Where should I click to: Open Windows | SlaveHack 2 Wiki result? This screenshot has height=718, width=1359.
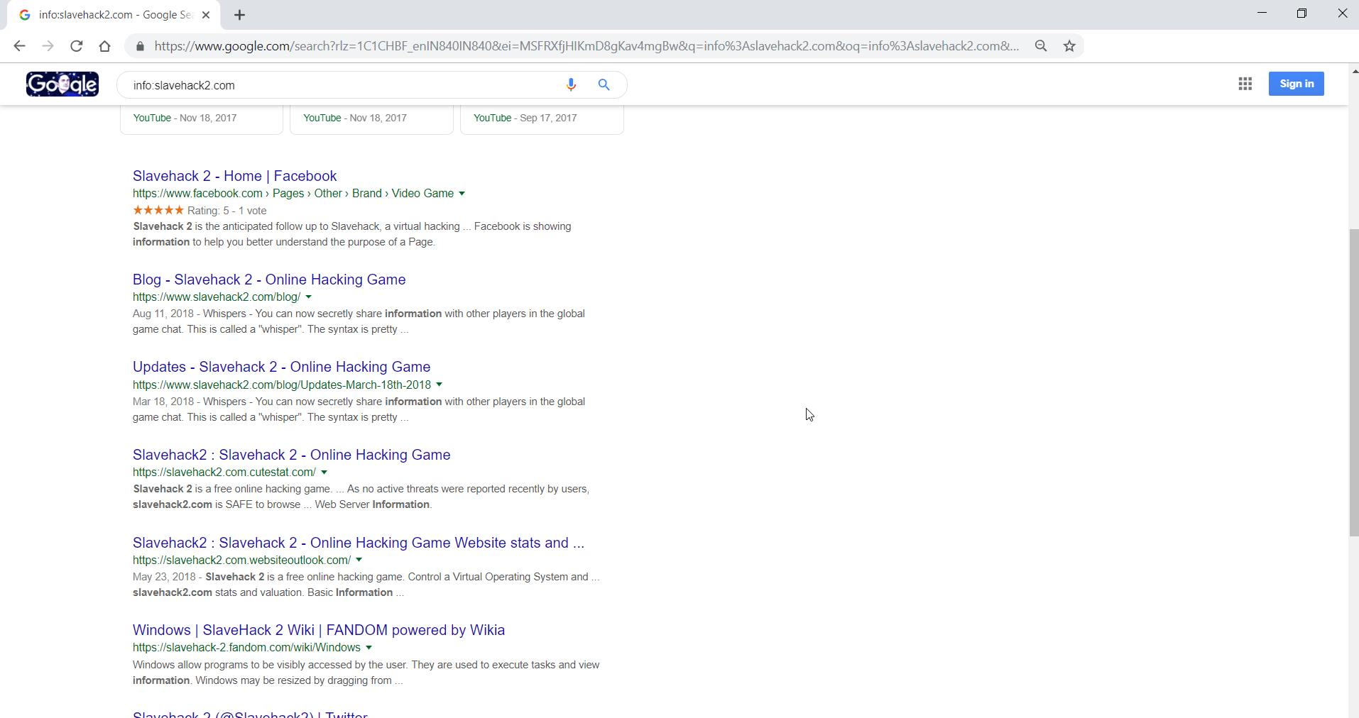(319, 630)
